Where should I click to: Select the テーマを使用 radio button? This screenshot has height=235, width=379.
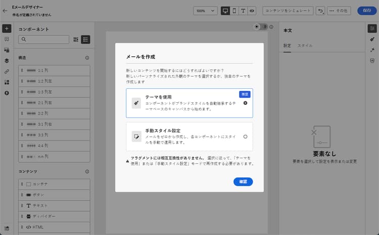click(245, 103)
